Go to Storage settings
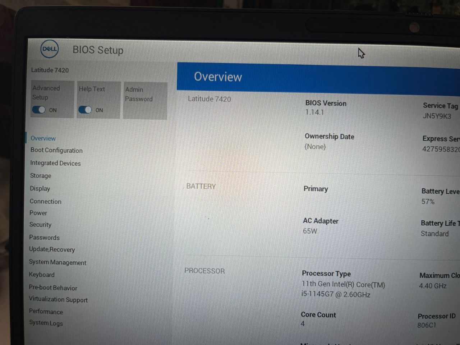460x345 pixels. 41,176
